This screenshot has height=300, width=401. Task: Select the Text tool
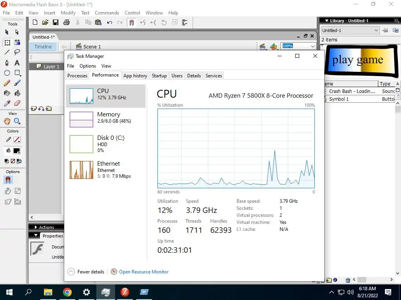17,62
